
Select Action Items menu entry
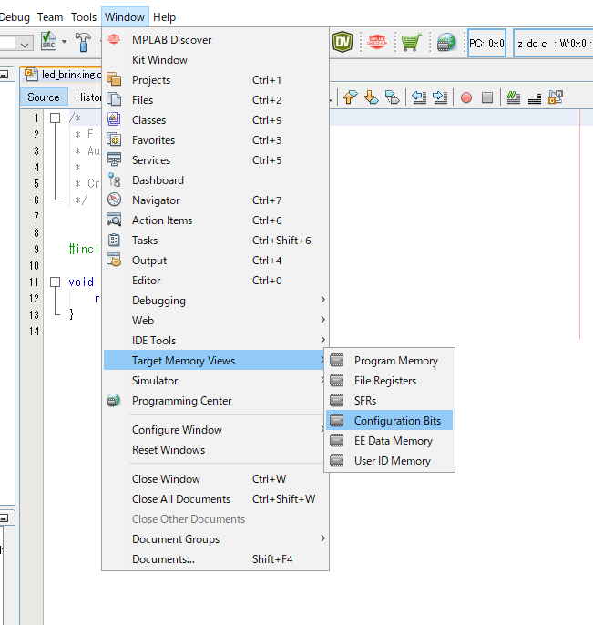click(216, 220)
